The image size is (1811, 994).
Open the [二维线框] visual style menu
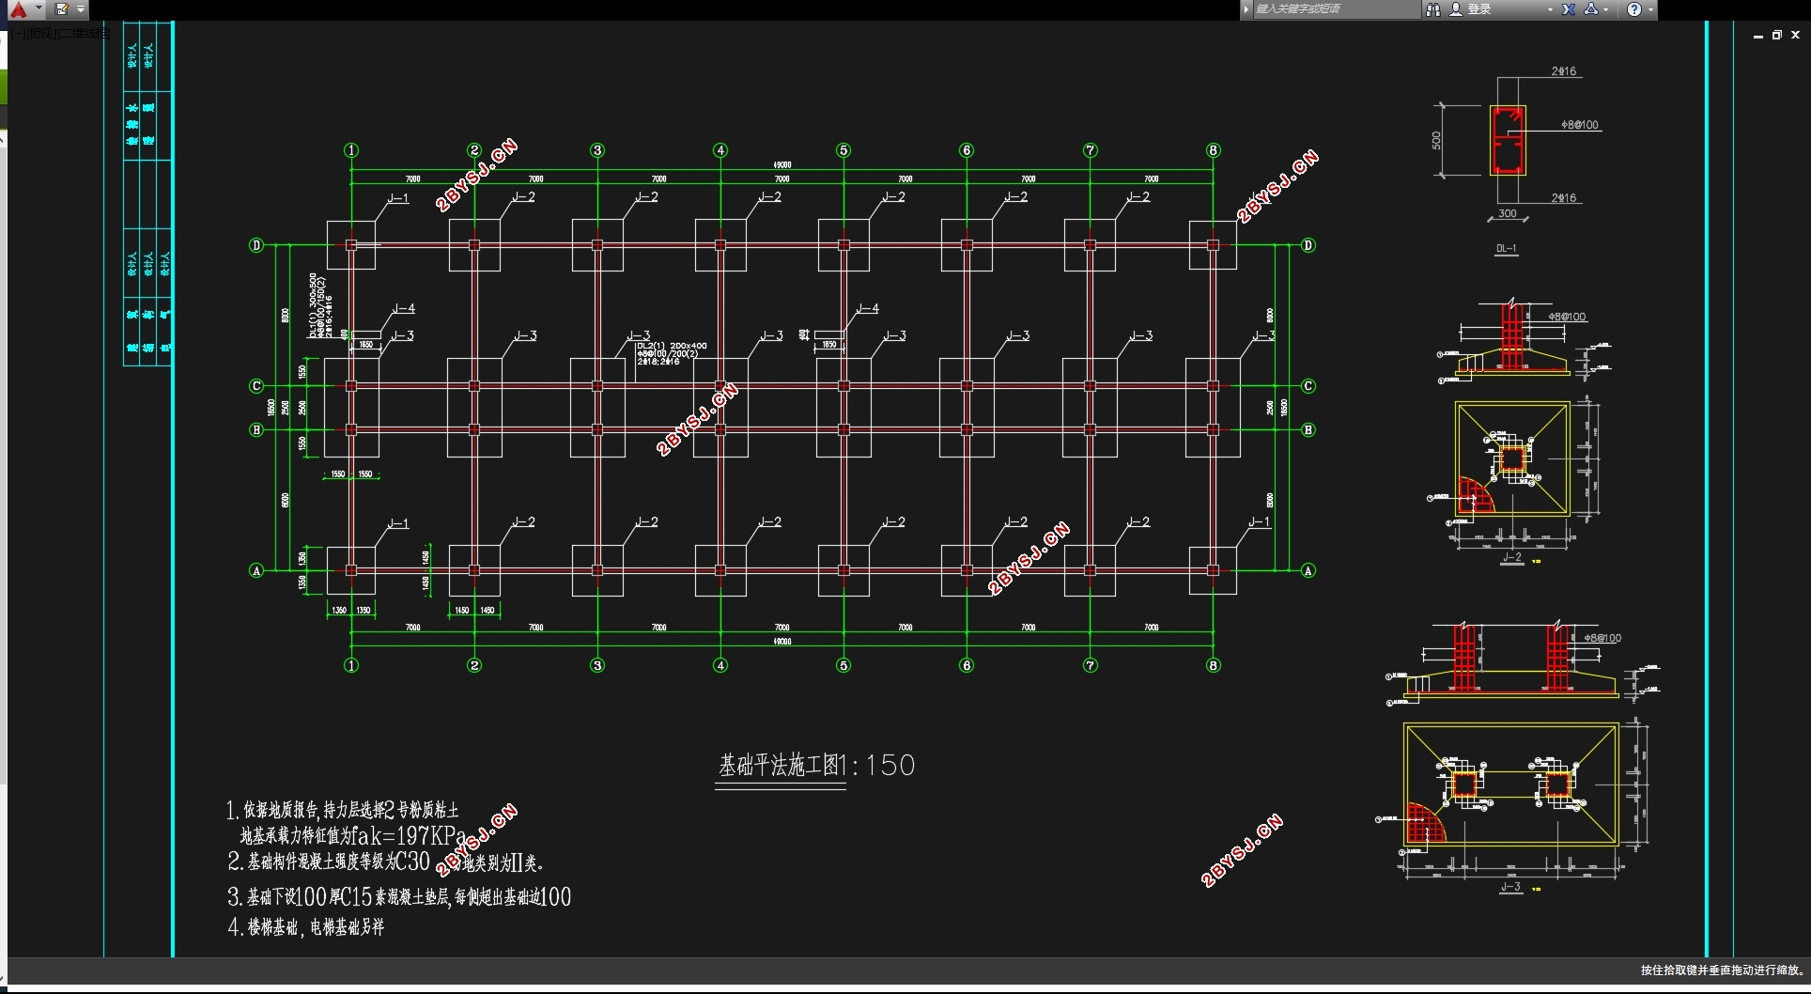(x=83, y=33)
